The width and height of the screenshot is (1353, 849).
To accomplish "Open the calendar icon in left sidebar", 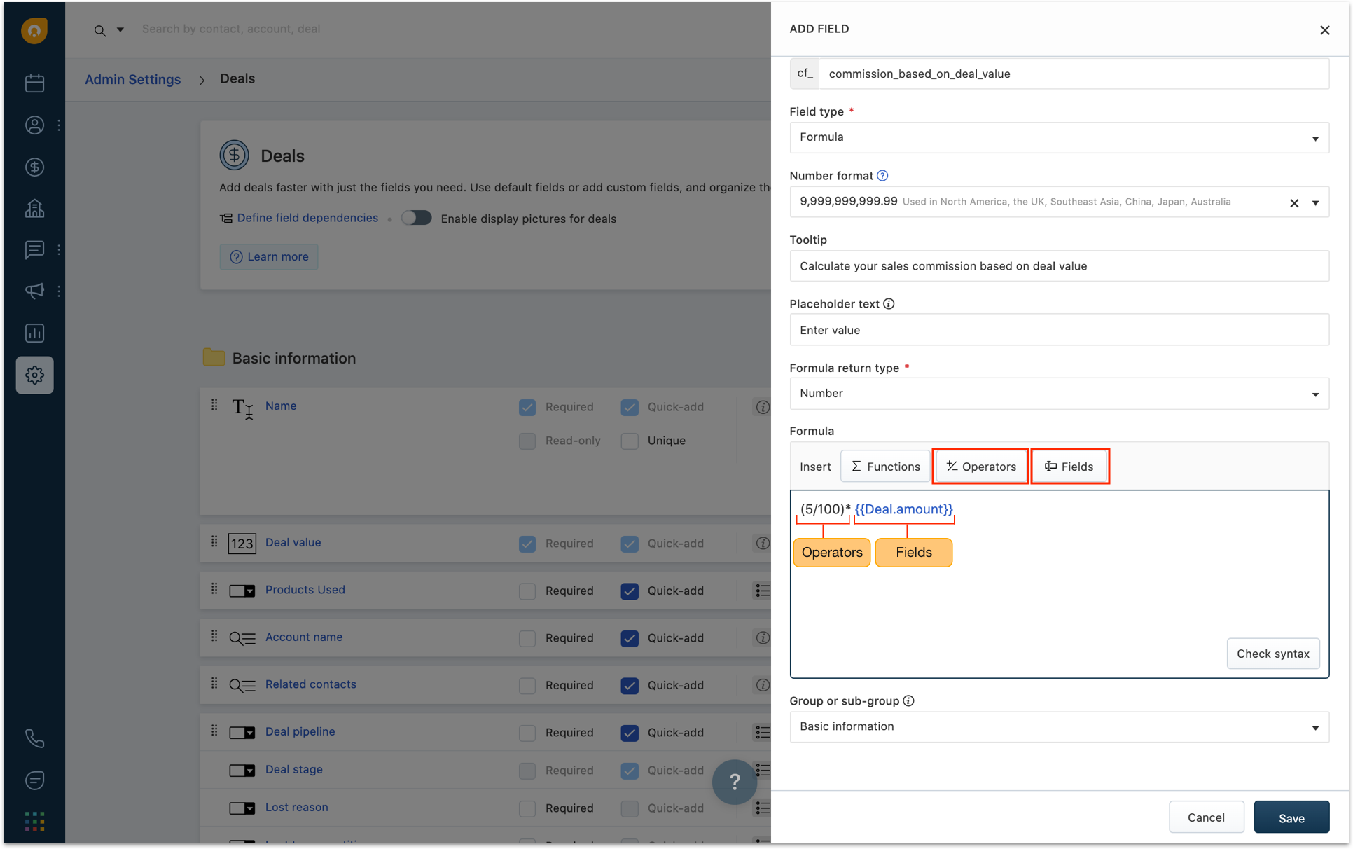I will point(34,83).
